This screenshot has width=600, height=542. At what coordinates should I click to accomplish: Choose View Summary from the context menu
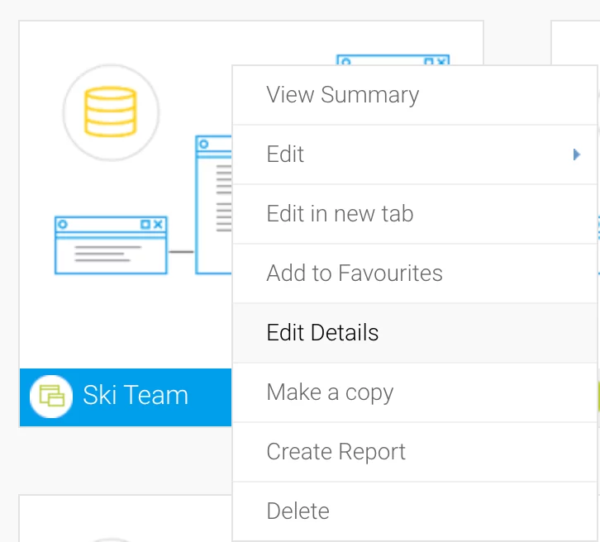(342, 95)
